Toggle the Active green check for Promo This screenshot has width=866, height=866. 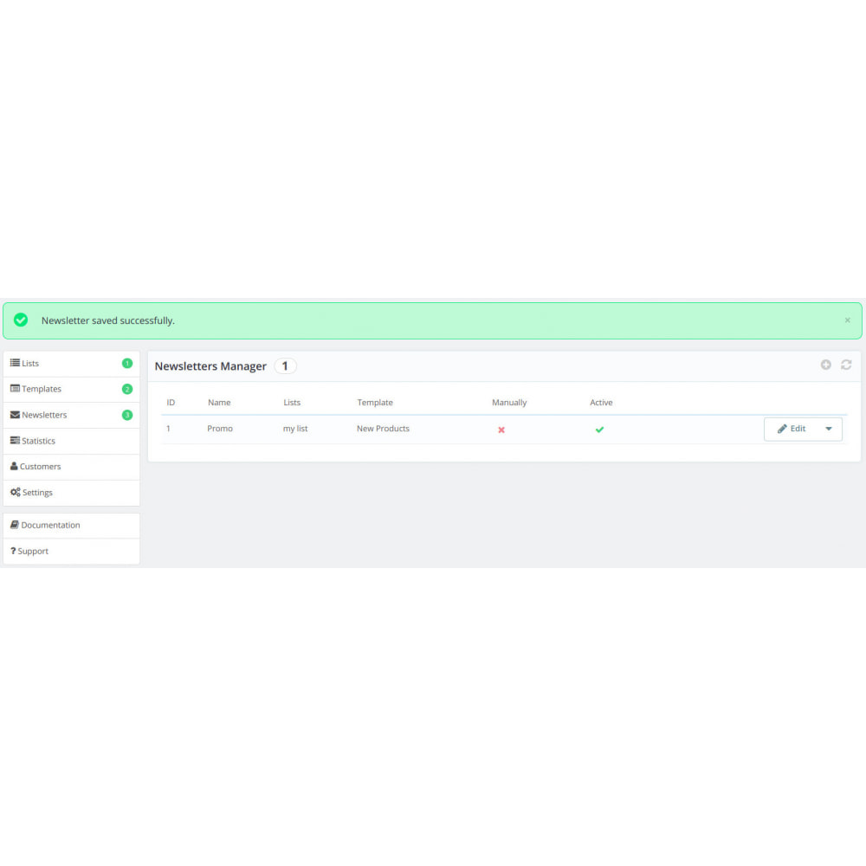pyautogui.click(x=599, y=430)
